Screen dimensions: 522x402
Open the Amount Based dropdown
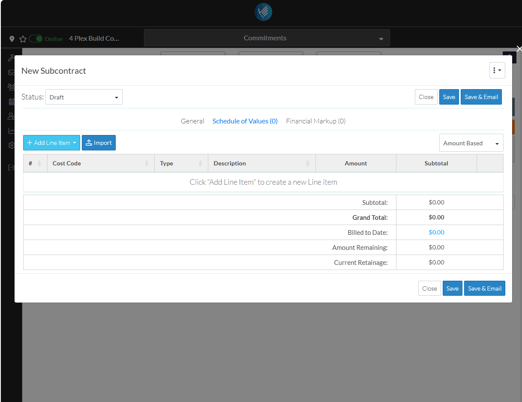pos(471,143)
